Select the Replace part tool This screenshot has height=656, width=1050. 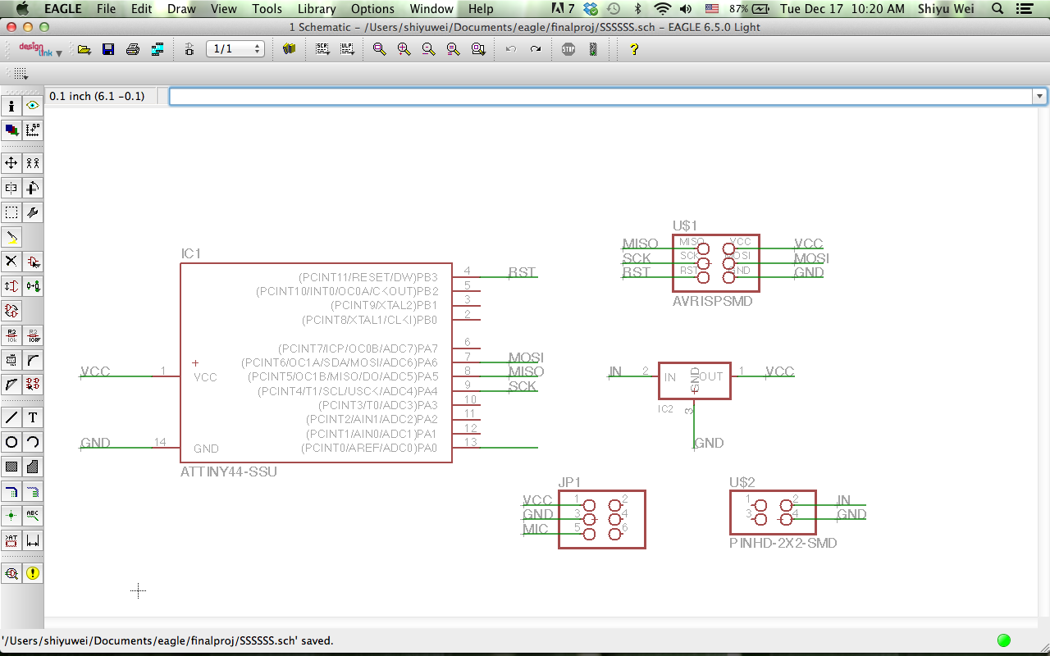pos(33,286)
